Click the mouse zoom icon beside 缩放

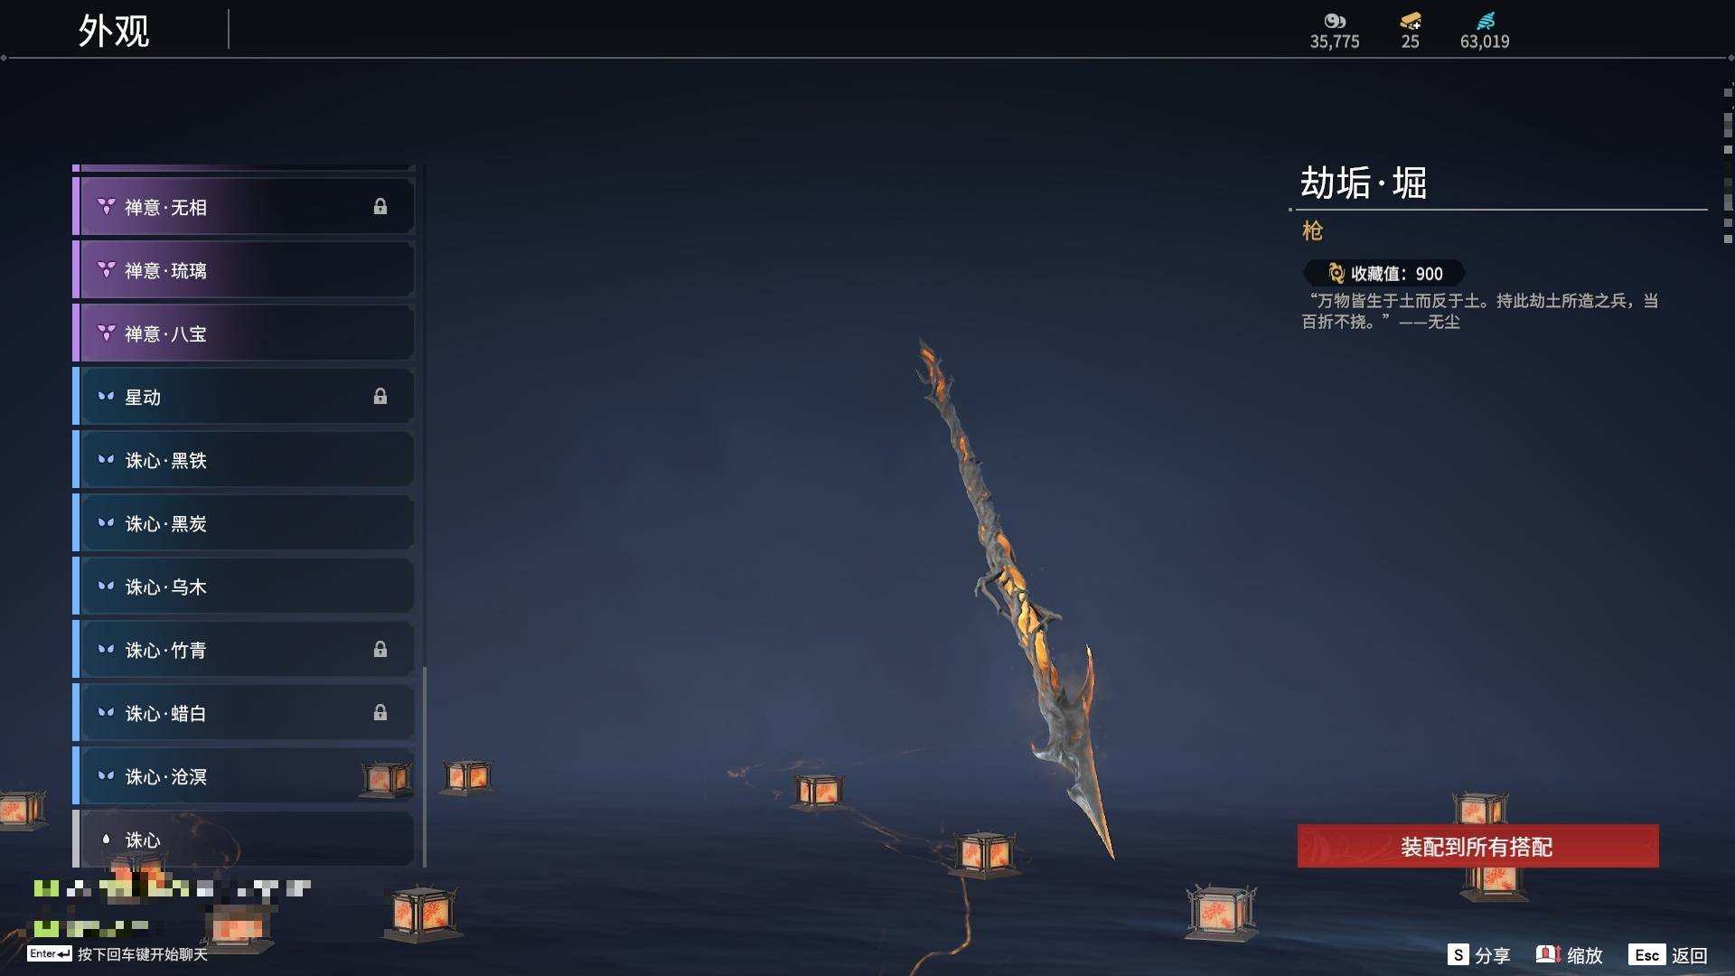click(x=1549, y=954)
